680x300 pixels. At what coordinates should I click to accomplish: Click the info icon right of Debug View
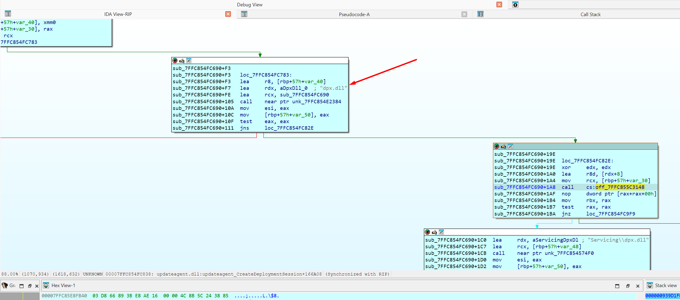(515, 5)
